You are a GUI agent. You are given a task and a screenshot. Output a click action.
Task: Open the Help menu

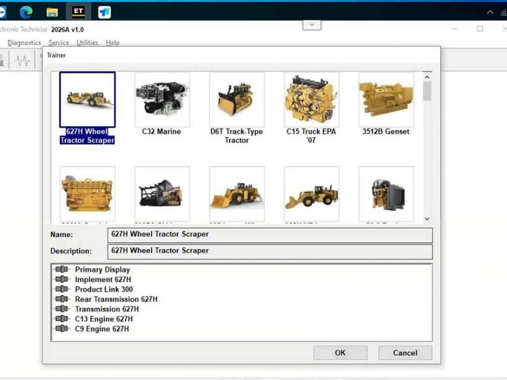click(112, 43)
